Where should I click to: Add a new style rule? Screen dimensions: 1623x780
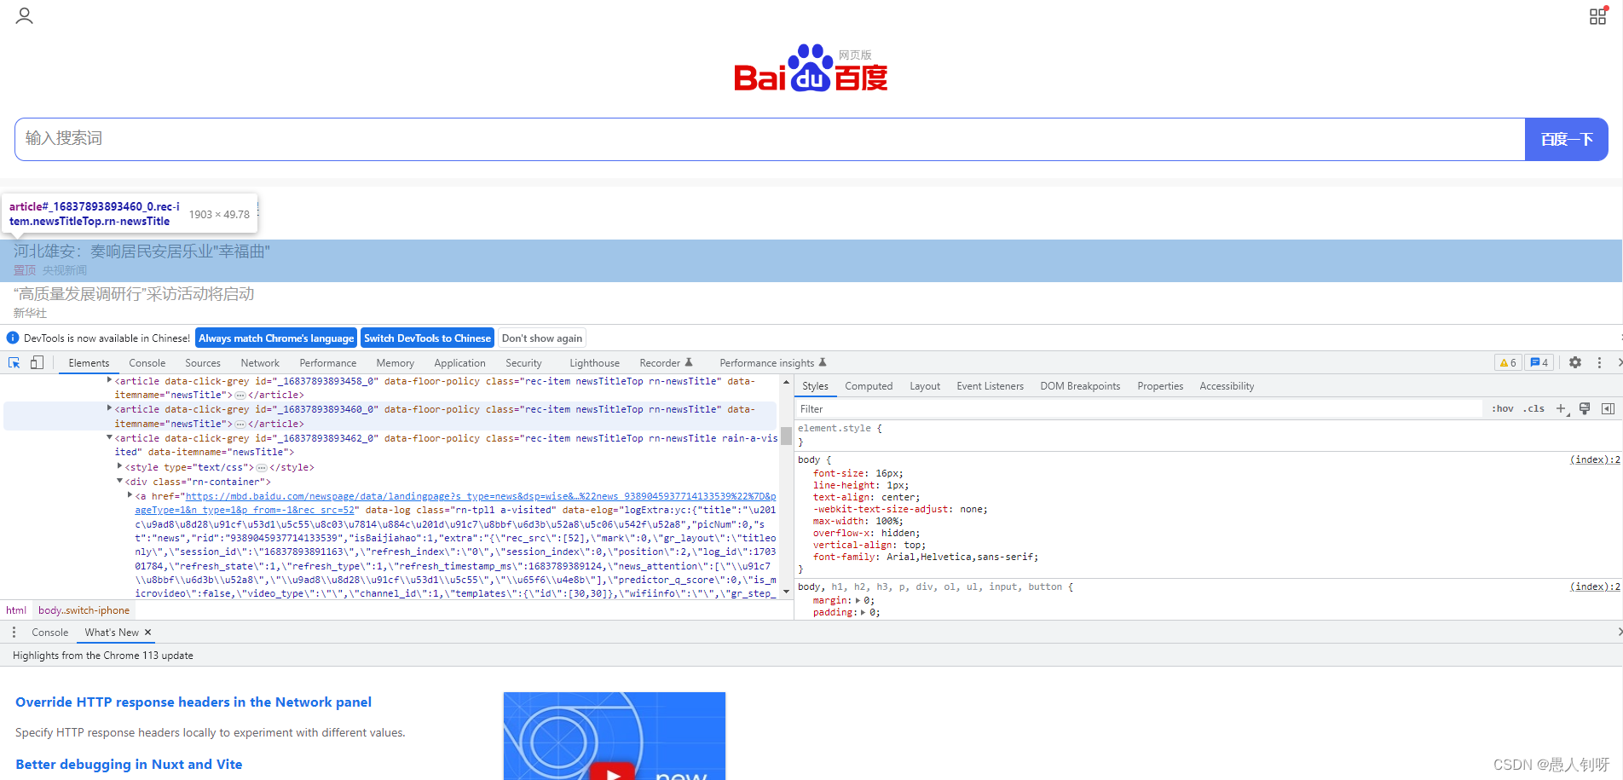[1562, 409]
